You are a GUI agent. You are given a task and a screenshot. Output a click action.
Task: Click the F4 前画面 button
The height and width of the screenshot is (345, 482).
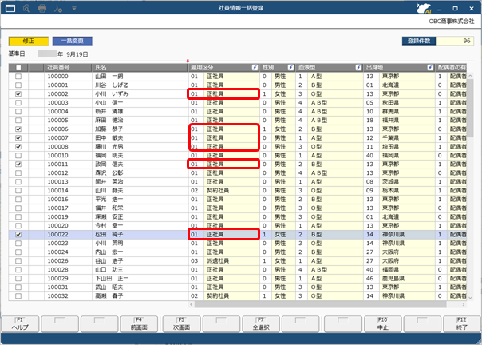pyautogui.click(x=139, y=324)
